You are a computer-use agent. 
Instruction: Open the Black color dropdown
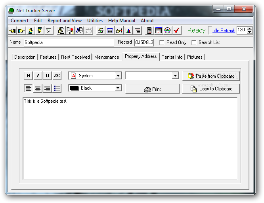tap(118, 88)
